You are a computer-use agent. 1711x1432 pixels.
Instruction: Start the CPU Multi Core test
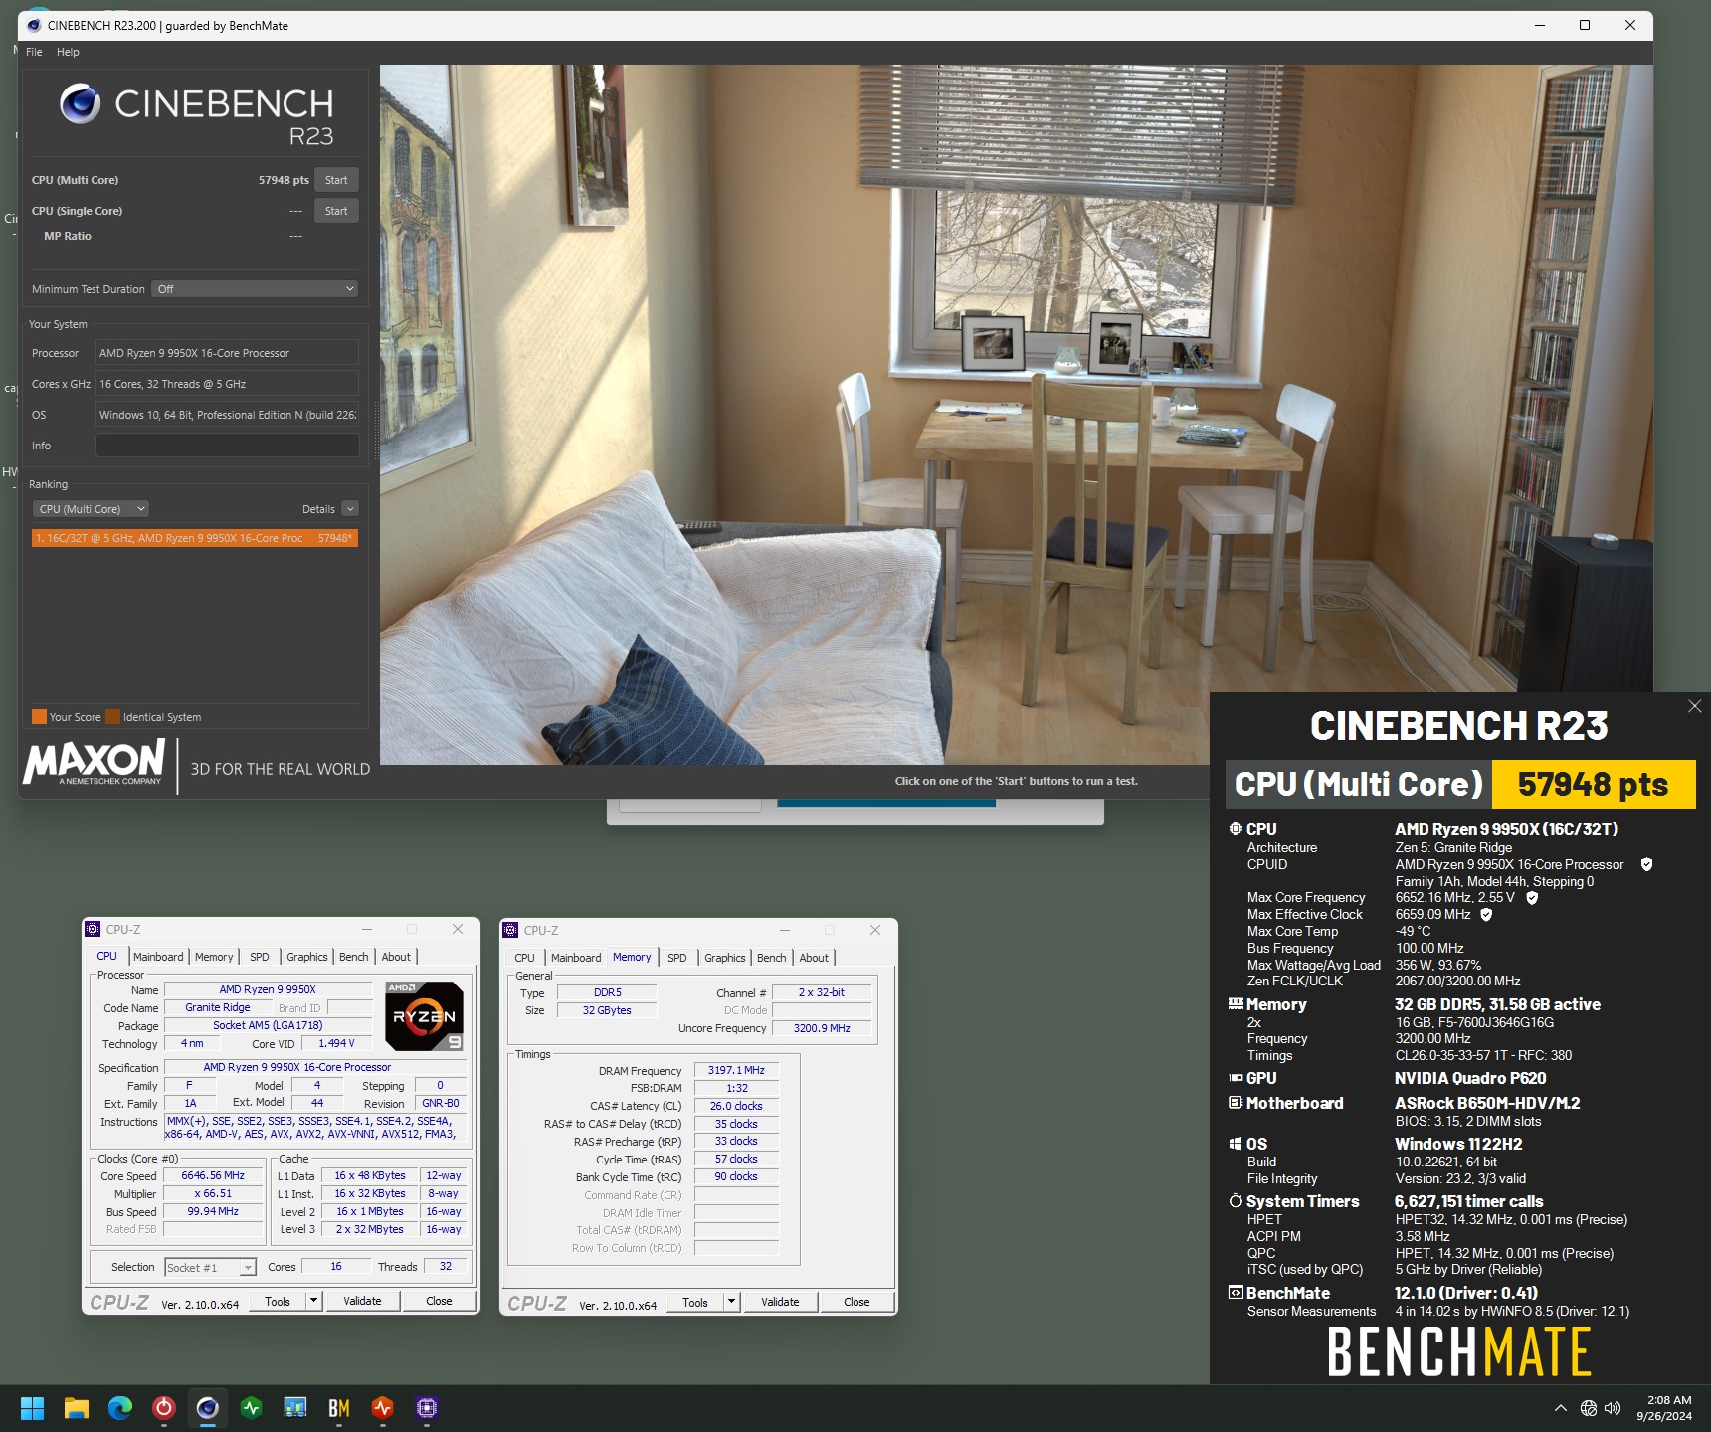click(336, 180)
